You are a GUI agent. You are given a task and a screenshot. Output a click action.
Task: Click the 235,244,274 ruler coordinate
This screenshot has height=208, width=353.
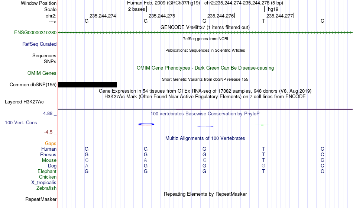(103, 16)
